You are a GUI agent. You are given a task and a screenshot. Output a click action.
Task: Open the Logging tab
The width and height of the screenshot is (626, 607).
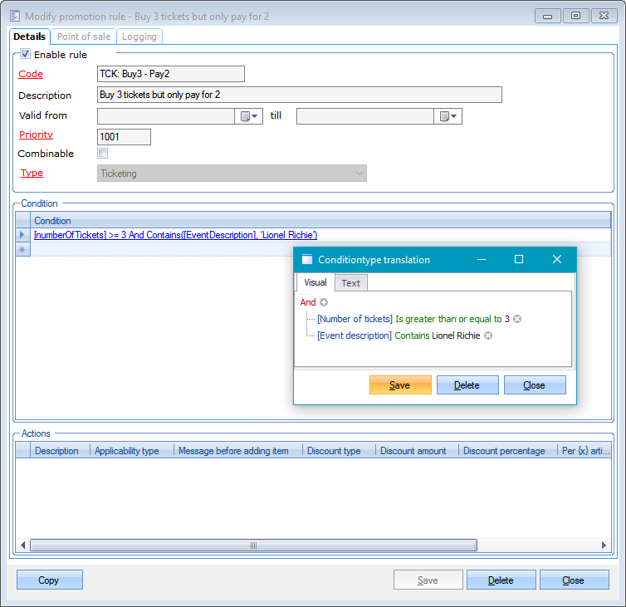tap(139, 37)
